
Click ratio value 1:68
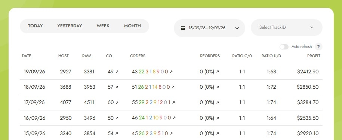pos(271,71)
